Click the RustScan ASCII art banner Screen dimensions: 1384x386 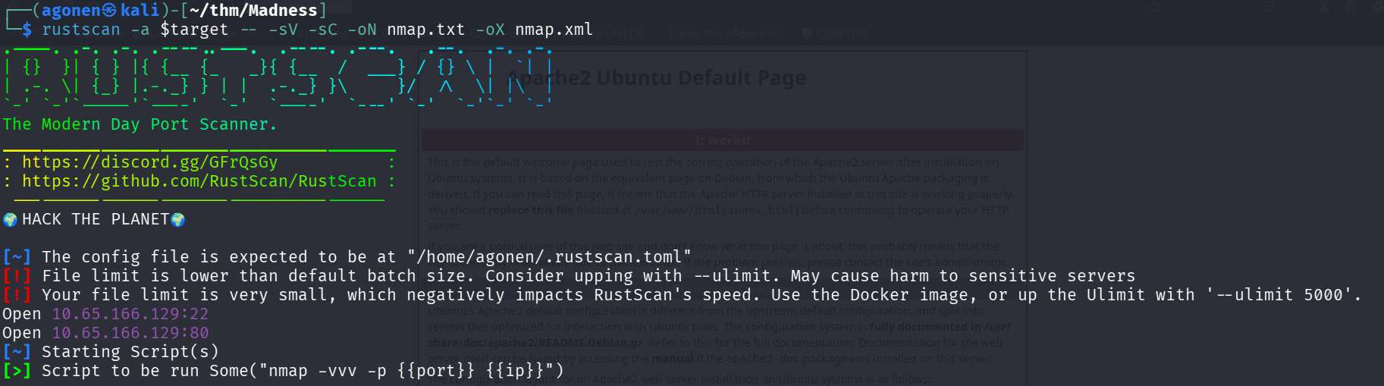tap(278, 77)
